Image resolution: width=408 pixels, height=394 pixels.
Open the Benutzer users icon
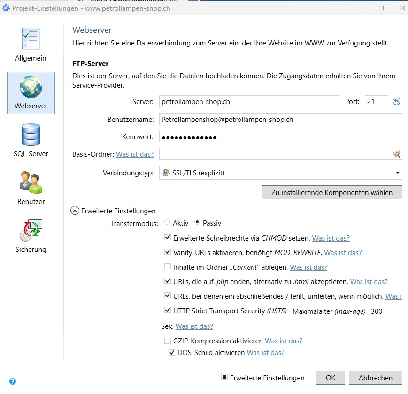pyautogui.click(x=31, y=183)
